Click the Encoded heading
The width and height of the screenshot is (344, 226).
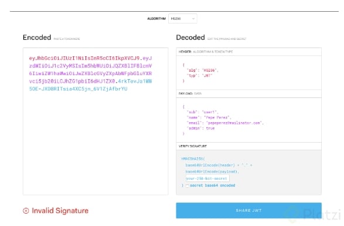[37, 38]
